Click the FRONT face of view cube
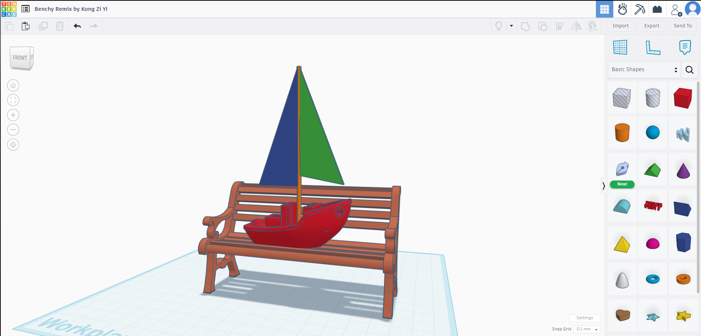 [x=20, y=58]
